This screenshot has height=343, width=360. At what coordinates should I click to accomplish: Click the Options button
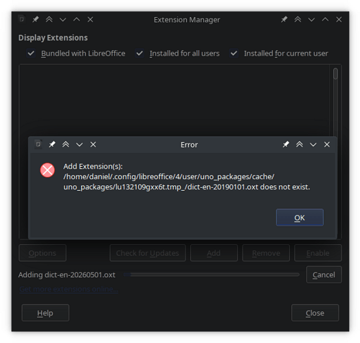pyautogui.click(x=43, y=253)
